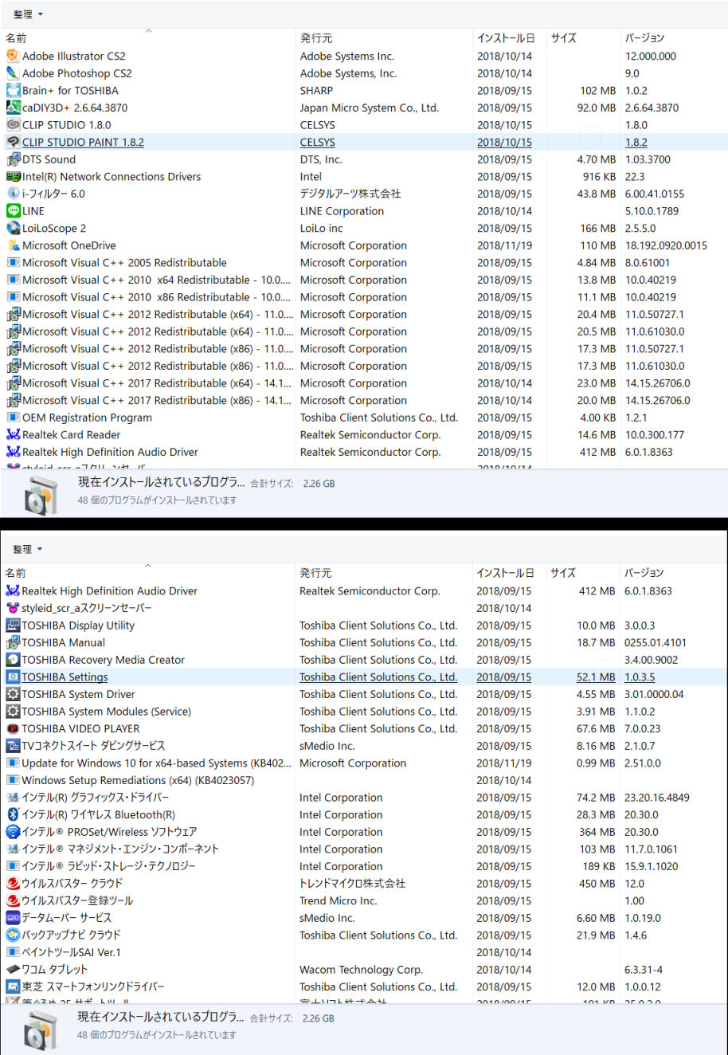Select the TVコネクトスイート ダビングサービス icon
The height and width of the screenshot is (1055, 728).
click(13, 746)
